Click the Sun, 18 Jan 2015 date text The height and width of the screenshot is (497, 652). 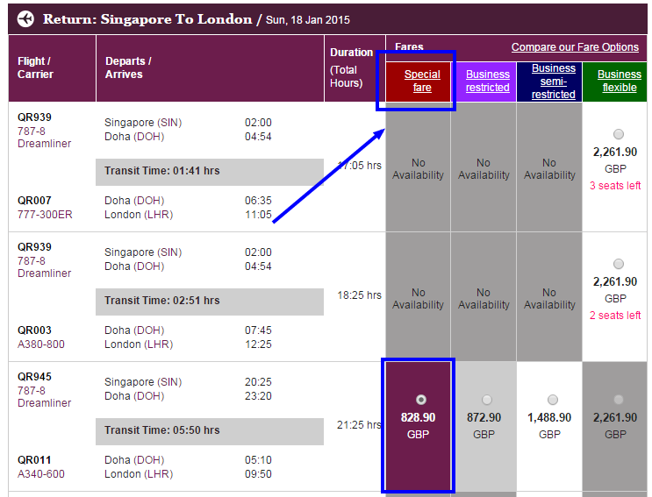pos(308,20)
